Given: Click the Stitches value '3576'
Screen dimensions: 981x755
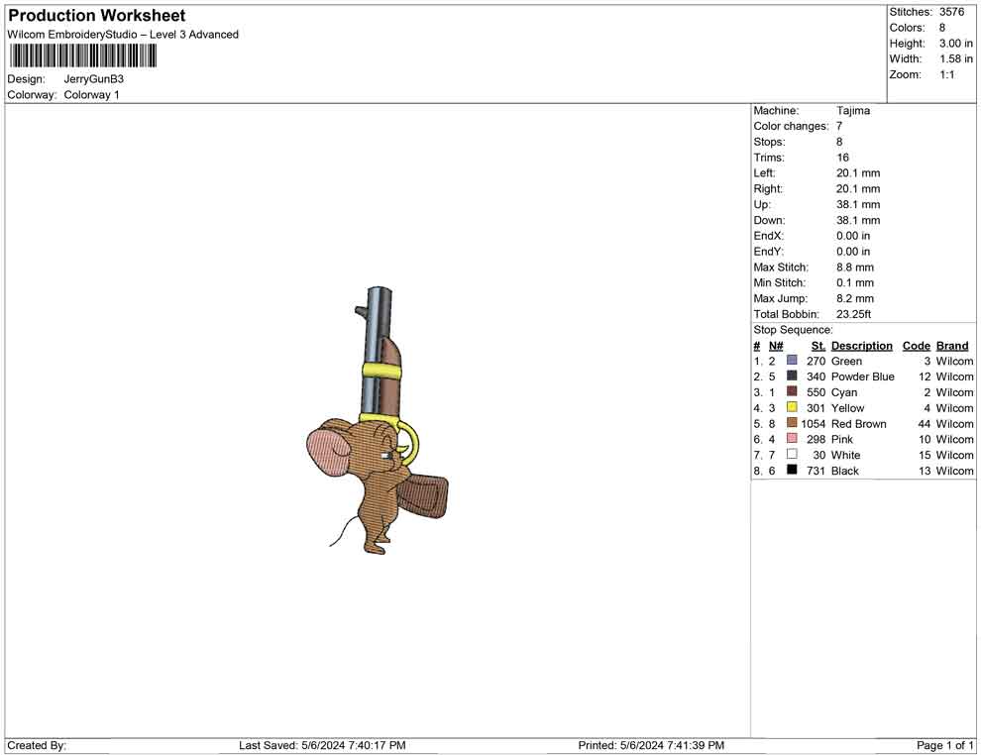Looking at the screenshot, I should coord(951,12).
